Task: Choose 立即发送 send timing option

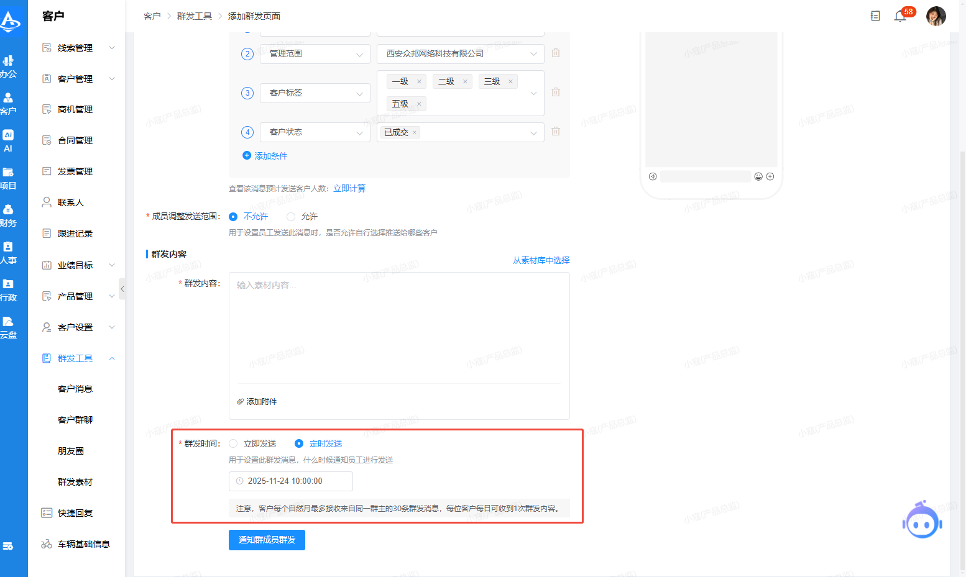Action: point(234,443)
